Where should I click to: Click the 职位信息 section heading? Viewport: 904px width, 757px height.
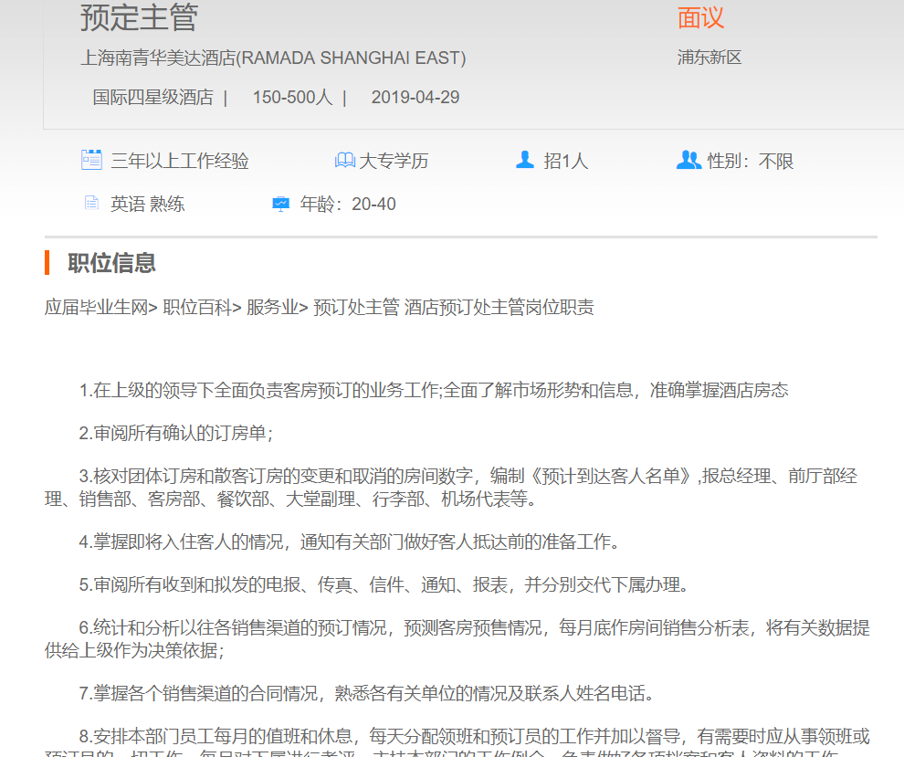coord(111,263)
